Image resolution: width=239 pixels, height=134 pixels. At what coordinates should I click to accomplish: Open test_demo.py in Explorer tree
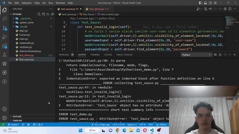point(27,55)
